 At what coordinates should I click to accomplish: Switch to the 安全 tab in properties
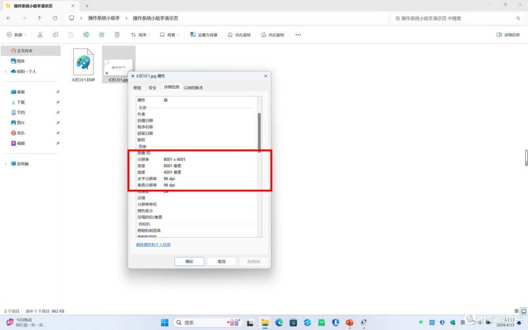[x=153, y=88]
